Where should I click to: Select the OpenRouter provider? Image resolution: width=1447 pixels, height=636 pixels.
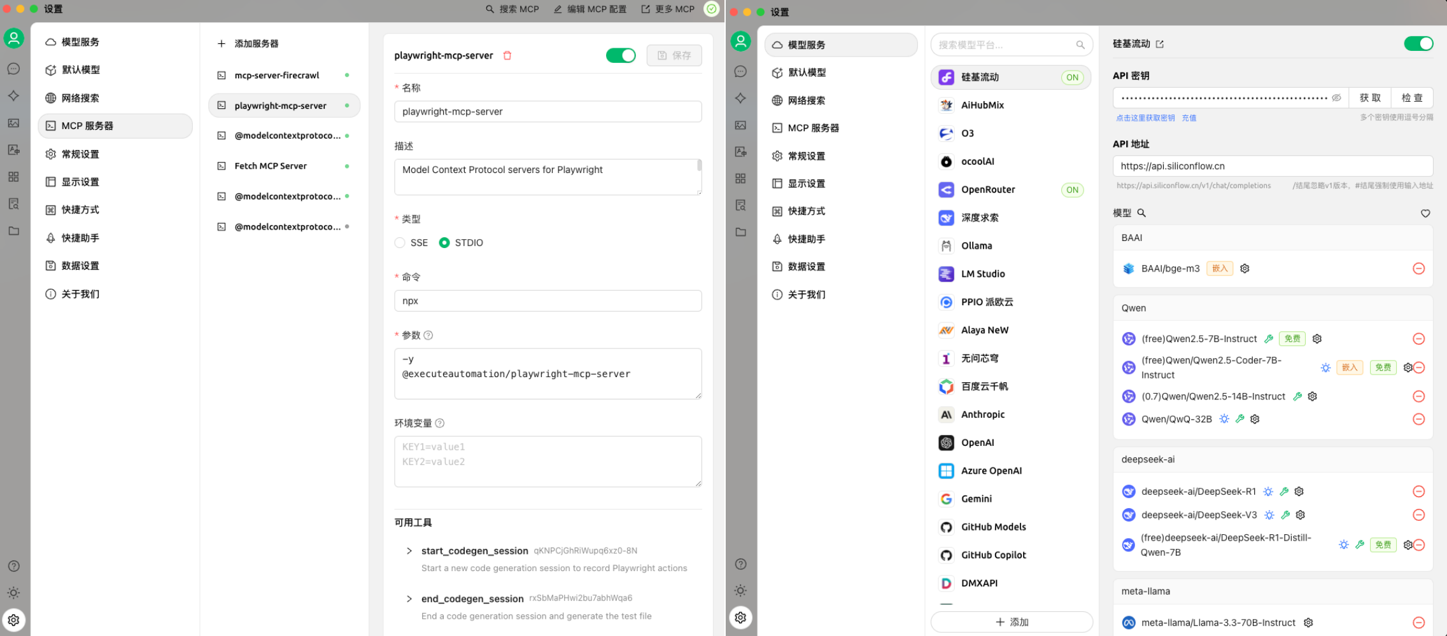point(1011,190)
